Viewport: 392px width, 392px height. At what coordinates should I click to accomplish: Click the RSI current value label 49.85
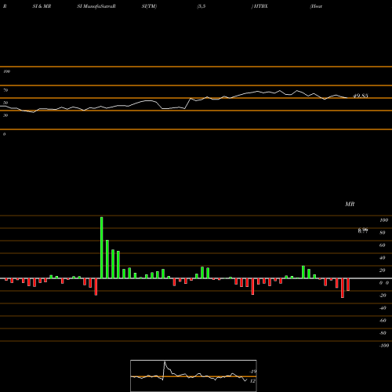point(361,96)
